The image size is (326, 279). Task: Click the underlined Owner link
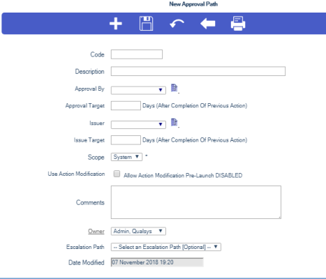click(x=96, y=232)
